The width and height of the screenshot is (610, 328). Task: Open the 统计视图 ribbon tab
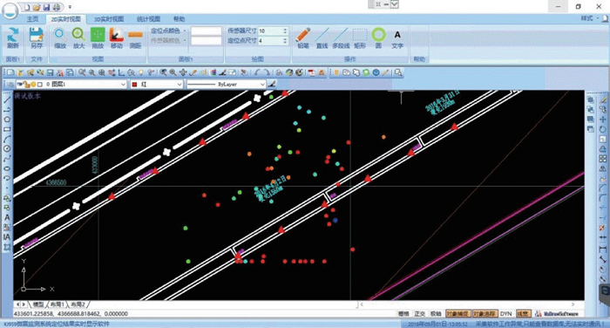tap(149, 18)
